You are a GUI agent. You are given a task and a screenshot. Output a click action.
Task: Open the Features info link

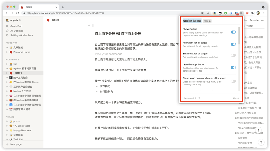point(192,98)
